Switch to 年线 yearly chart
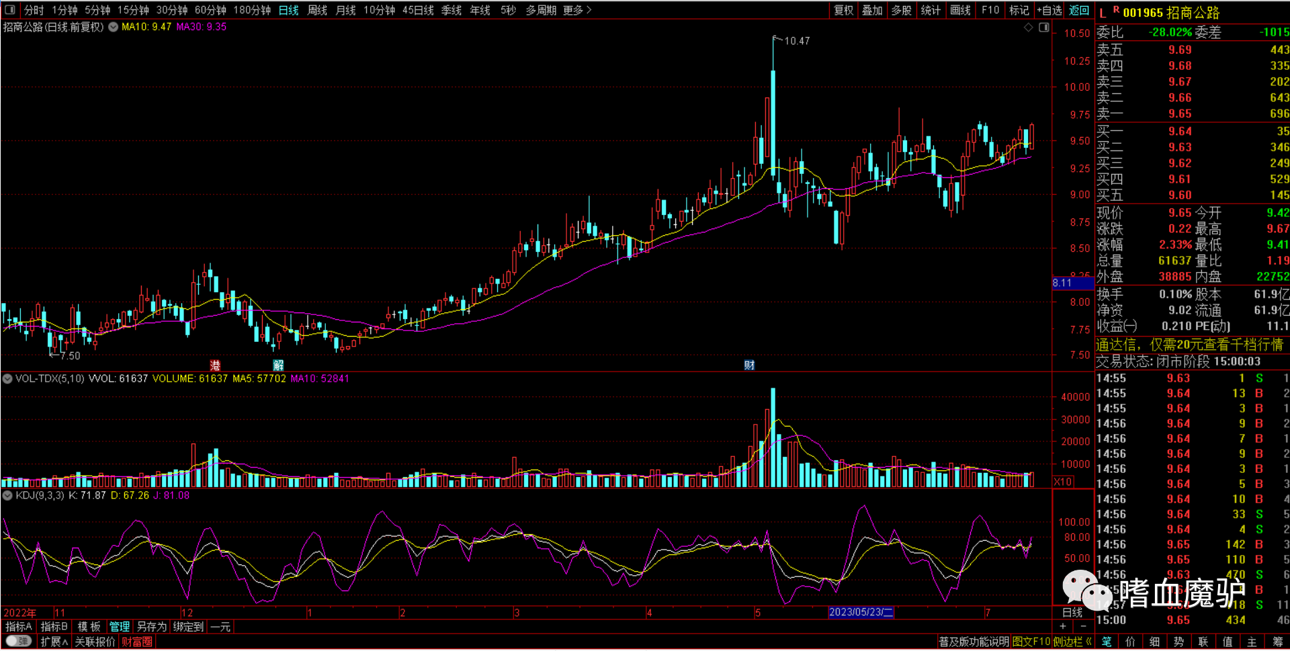The width and height of the screenshot is (1290, 651). (480, 10)
